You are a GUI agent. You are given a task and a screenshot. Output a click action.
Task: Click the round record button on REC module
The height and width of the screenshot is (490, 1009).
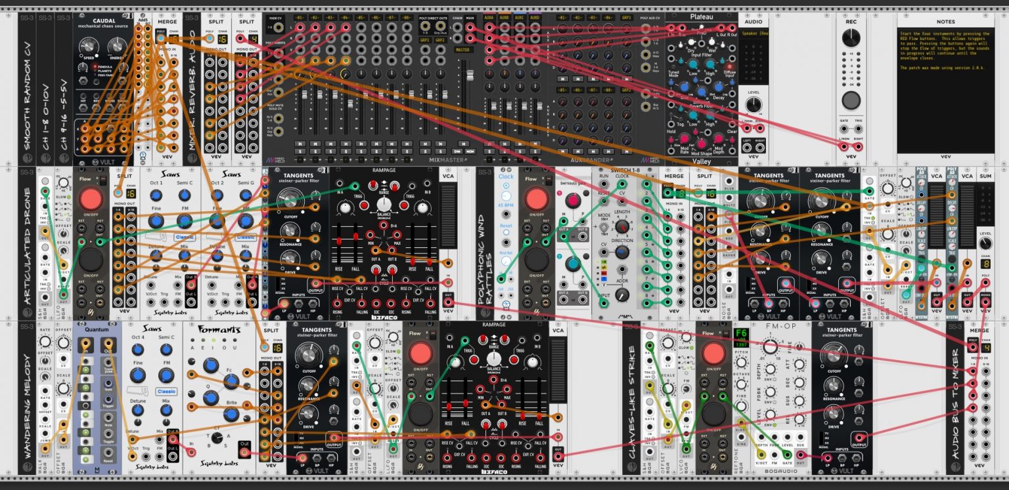point(851,100)
